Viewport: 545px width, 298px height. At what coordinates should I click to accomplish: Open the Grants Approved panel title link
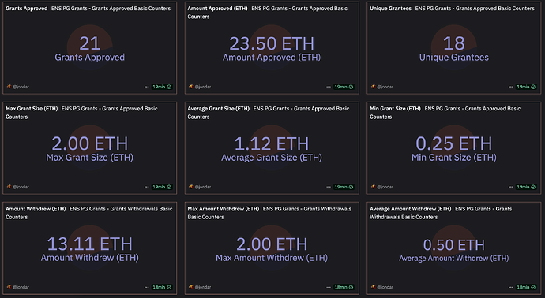[26, 9]
